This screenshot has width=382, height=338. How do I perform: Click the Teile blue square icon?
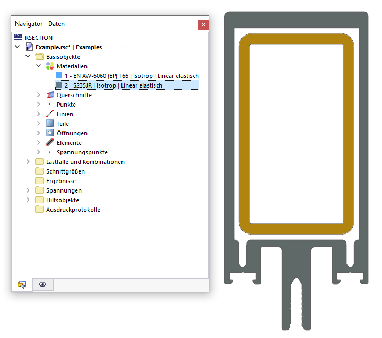(x=50, y=123)
